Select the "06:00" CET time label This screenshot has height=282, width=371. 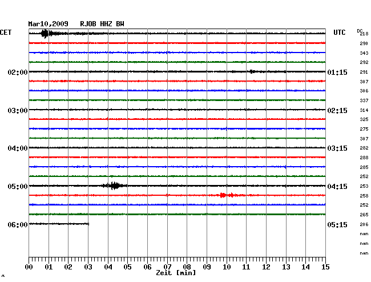click(18, 224)
